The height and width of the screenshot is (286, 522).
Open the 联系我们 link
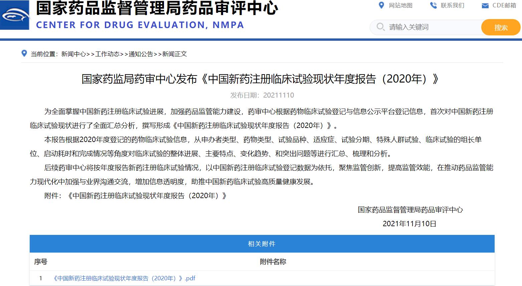click(x=452, y=5)
